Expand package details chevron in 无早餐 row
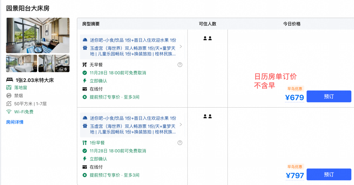The width and height of the screenshot is (354, 185). 181,47
